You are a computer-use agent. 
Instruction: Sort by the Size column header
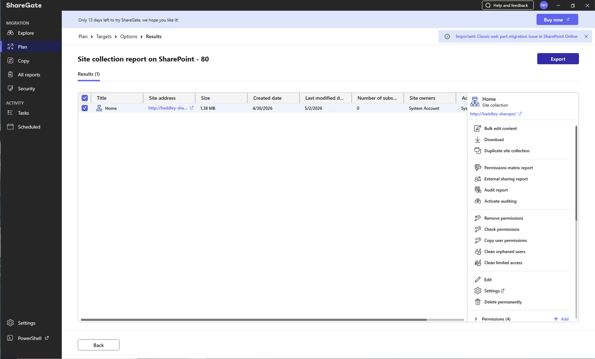pyautogui.click(x=221, y=98)
